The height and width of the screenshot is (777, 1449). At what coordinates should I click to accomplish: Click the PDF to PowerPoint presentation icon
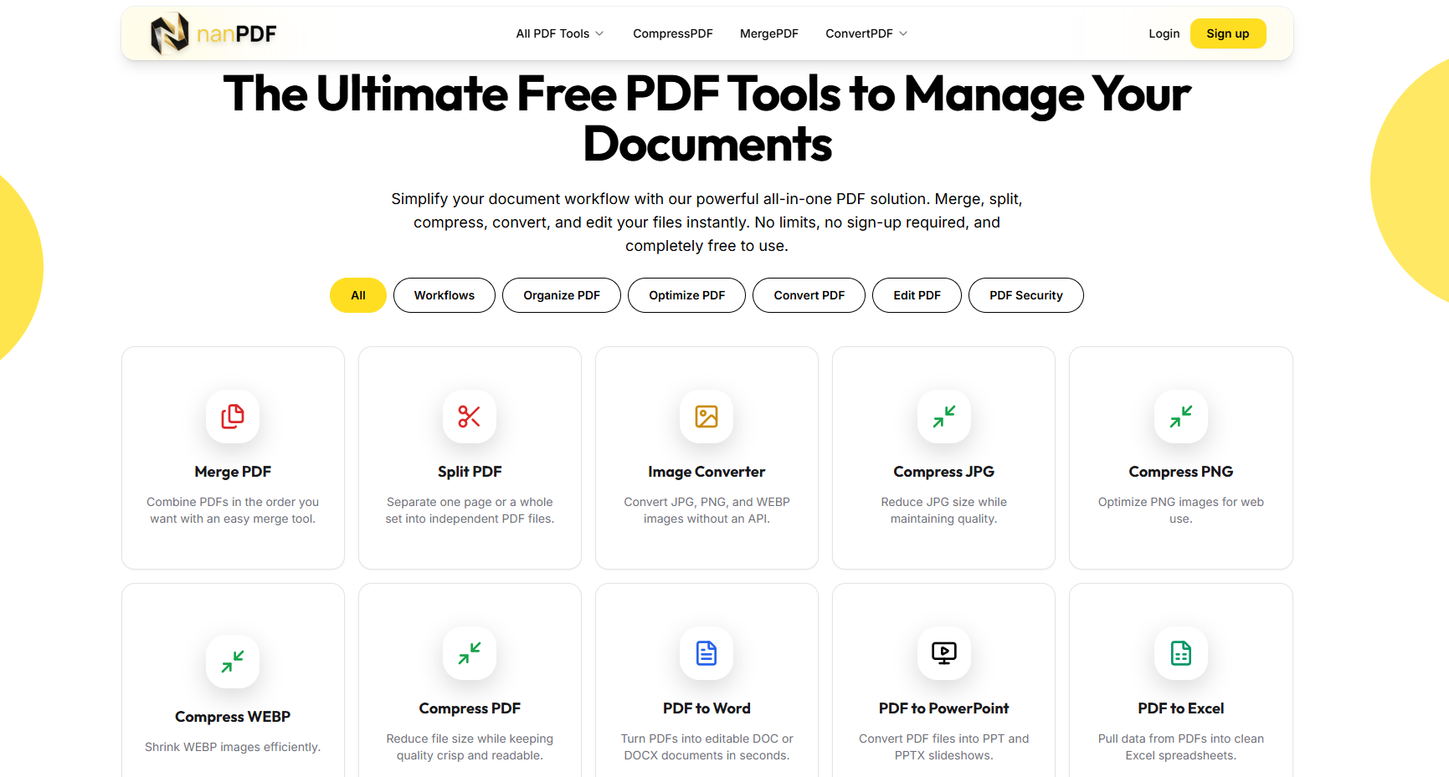click(x=944, y=653)
